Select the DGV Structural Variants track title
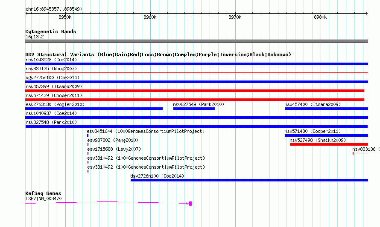 (x=158, y=55)
